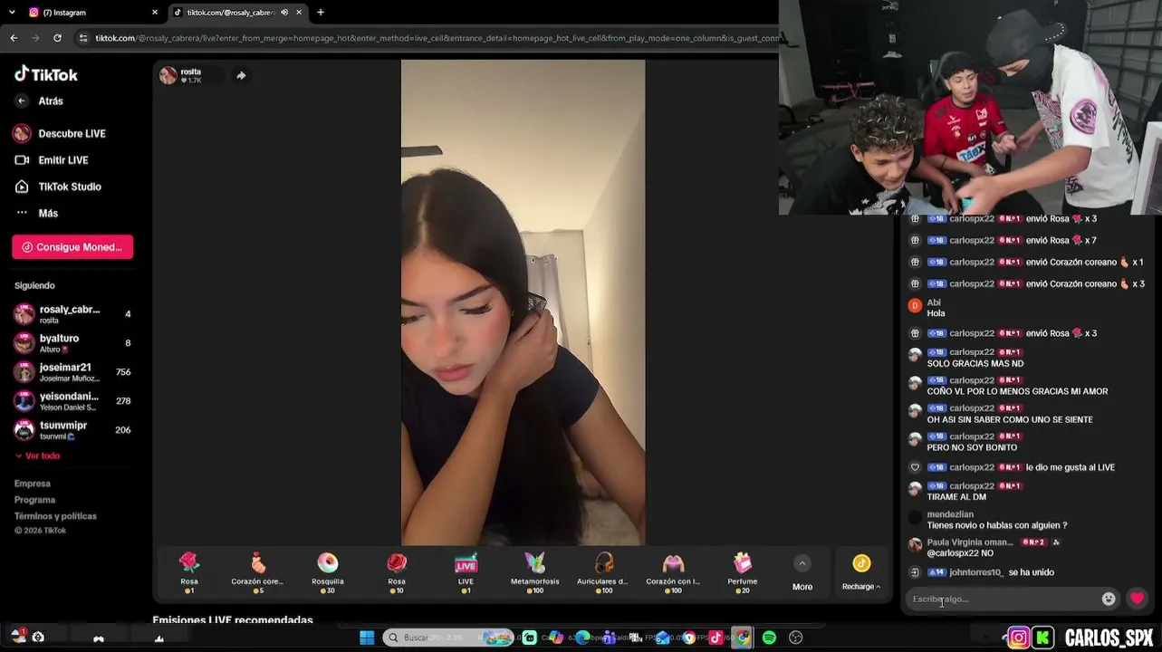This screenshot has width=1162, height=652.
Task: Open the Windows Start menu
Action: click(x=367, y=638)
